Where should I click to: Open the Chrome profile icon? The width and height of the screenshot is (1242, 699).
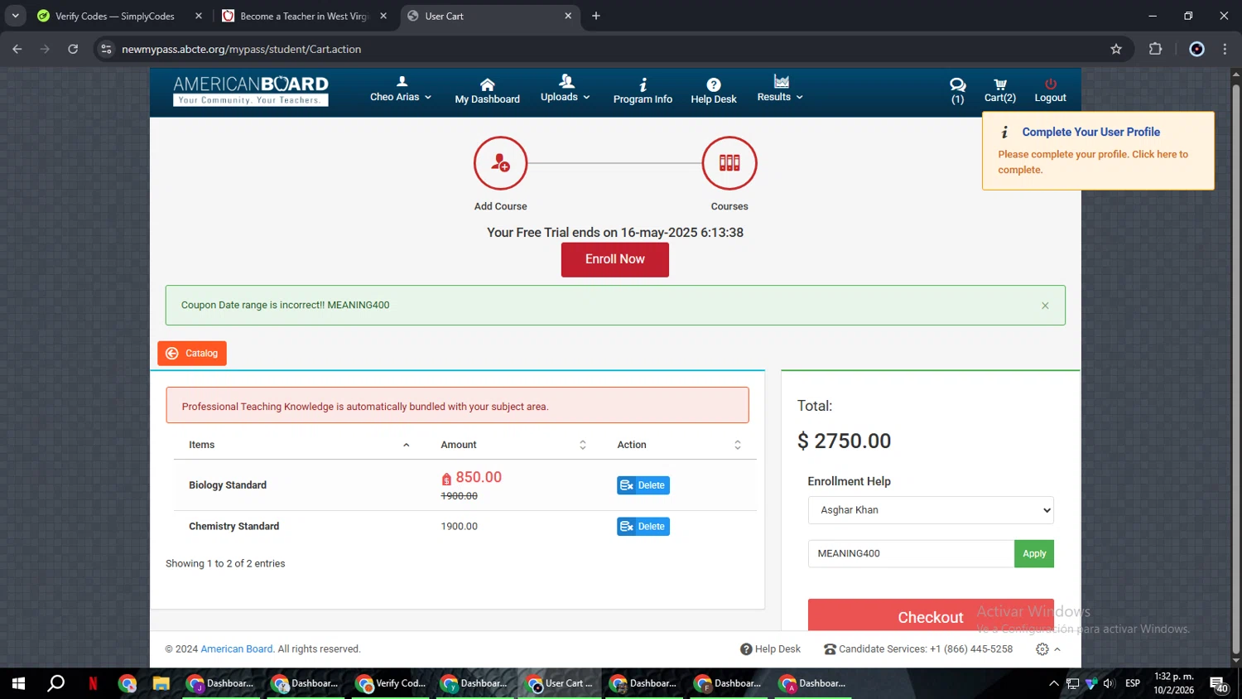click(x=1196, y=49)
